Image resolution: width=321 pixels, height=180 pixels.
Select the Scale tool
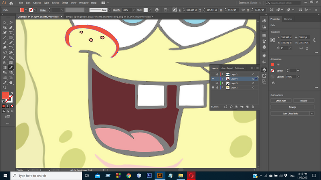(5, 53)
